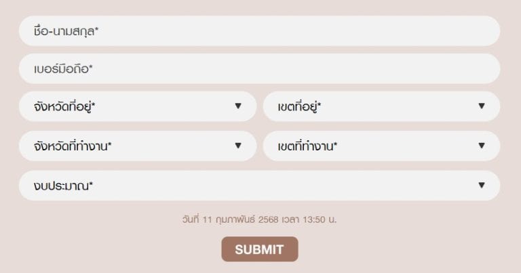Open the จังหวัดที่อยู่ province dropdown

tap(138, 106)
